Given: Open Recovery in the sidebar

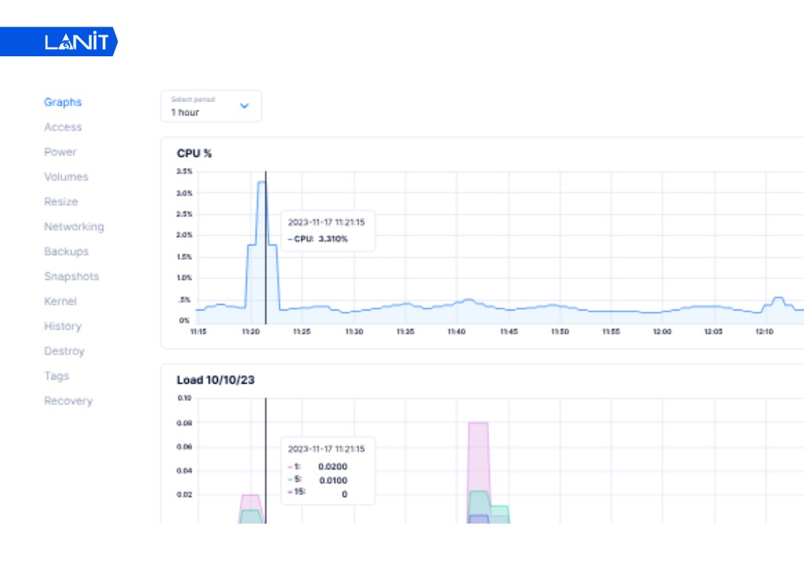Looking at the screenshot, I should [x=68, y=401].
